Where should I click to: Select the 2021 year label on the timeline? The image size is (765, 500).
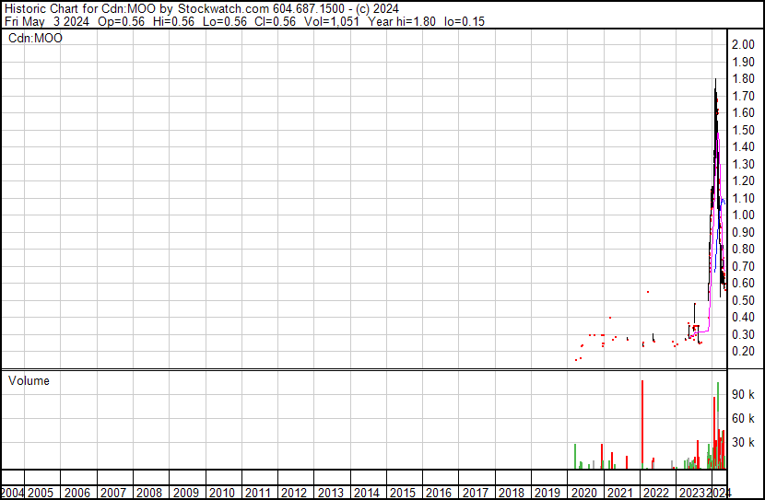pos(620,494)
